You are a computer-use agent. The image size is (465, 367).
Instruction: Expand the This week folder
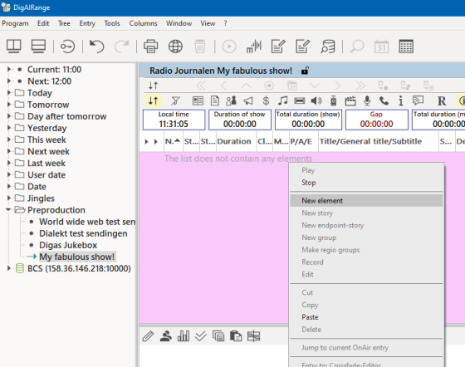(x=9, y=139)
